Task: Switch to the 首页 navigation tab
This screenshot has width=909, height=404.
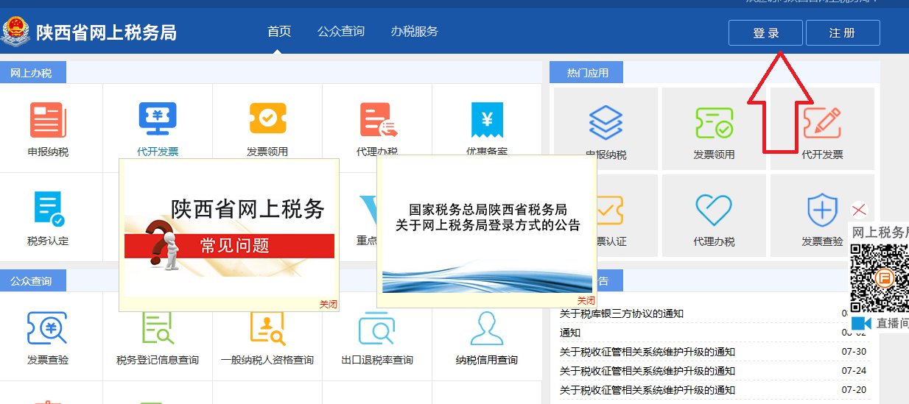Action: [279, 32]
